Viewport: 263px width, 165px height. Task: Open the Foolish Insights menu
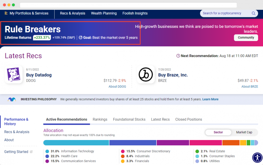[x=135, y=13]
